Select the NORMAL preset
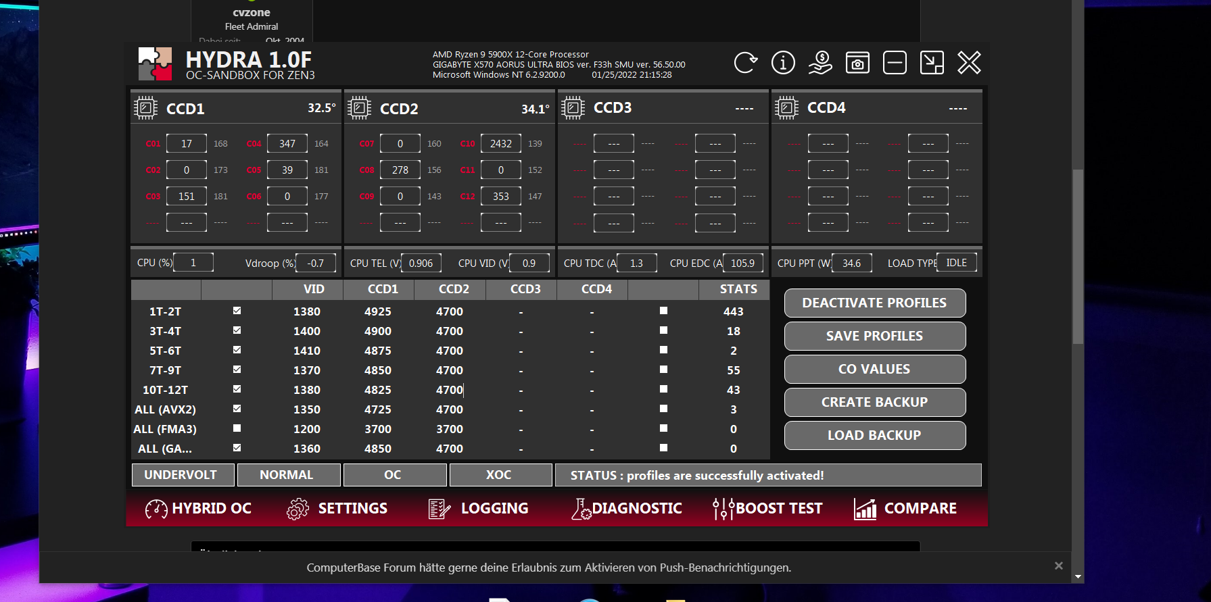This screenshot has width=1211, height=602. pyautogui.click(x=289, y=475)
